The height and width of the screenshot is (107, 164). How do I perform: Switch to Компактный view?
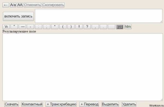point(32,104)
